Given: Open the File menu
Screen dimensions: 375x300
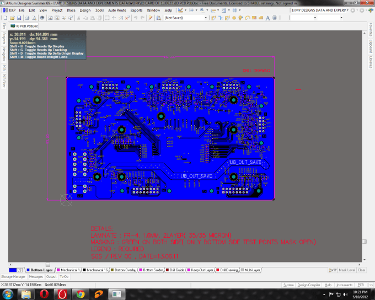Looking at the screenshot, I should click(22, 10).
